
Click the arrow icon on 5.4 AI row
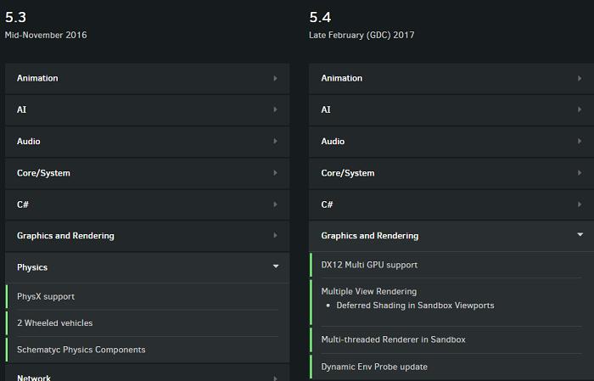pos(580,109)
